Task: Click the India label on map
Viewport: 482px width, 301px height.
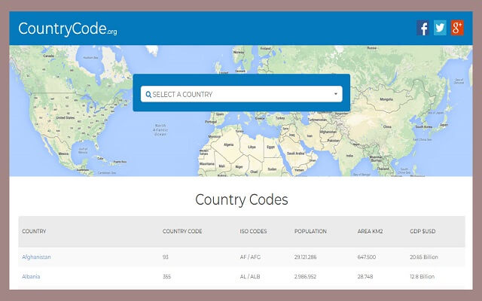Action: pos(349,156)
